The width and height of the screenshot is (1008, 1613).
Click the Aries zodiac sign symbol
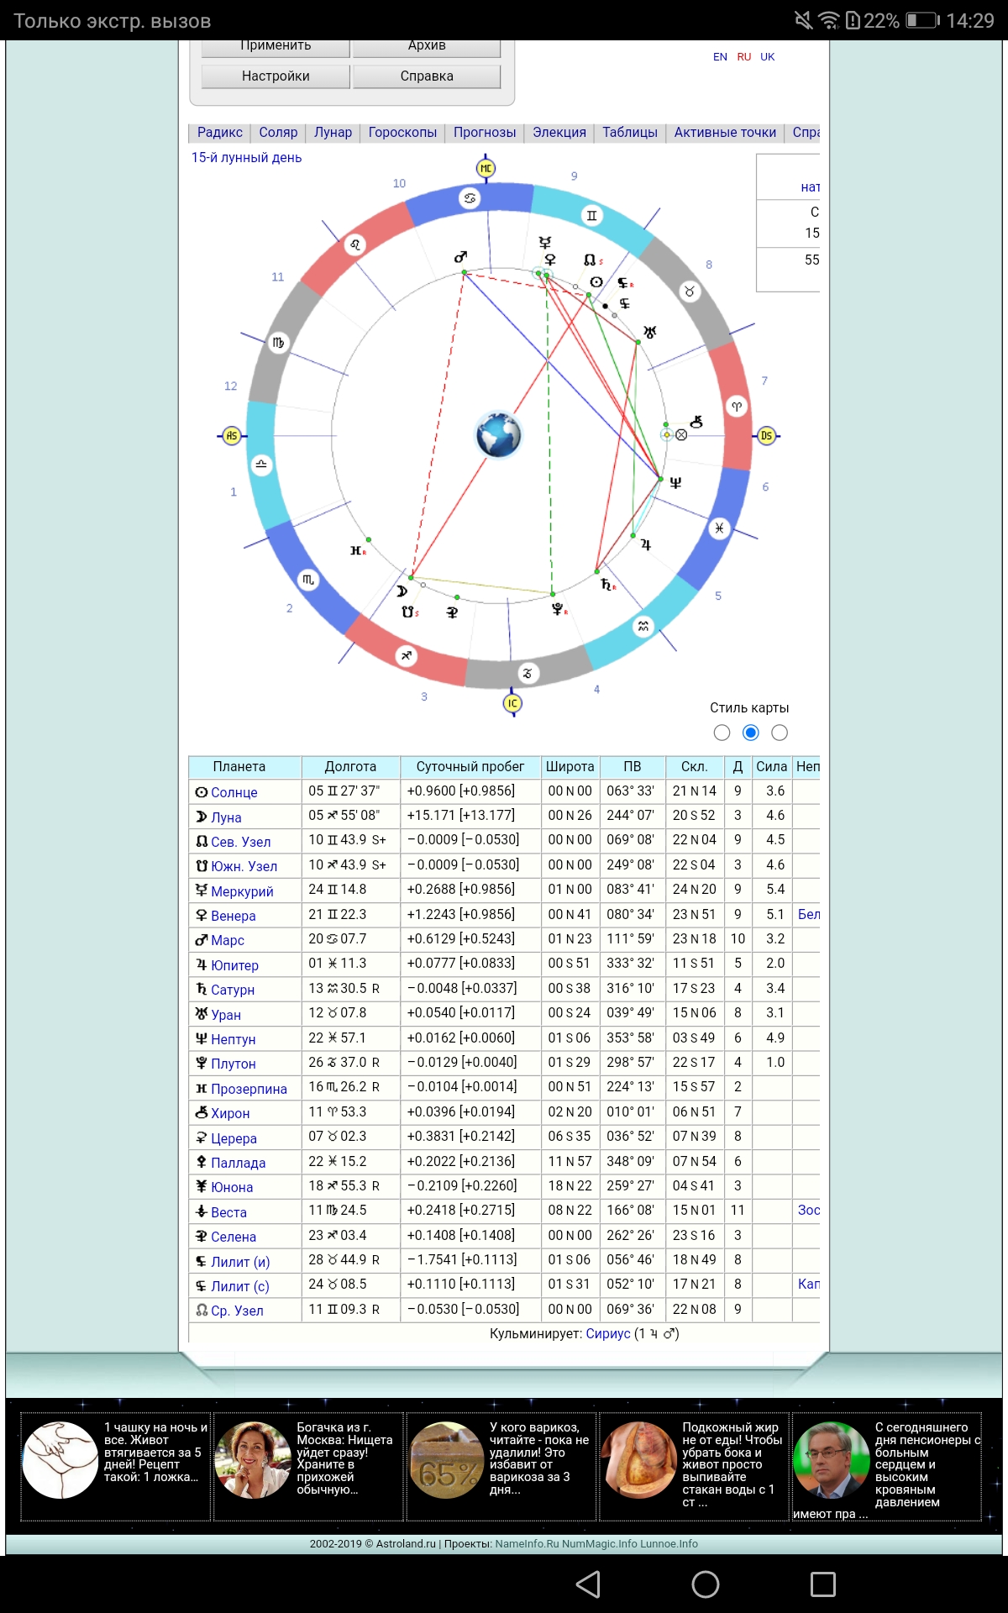coord(737,406)
